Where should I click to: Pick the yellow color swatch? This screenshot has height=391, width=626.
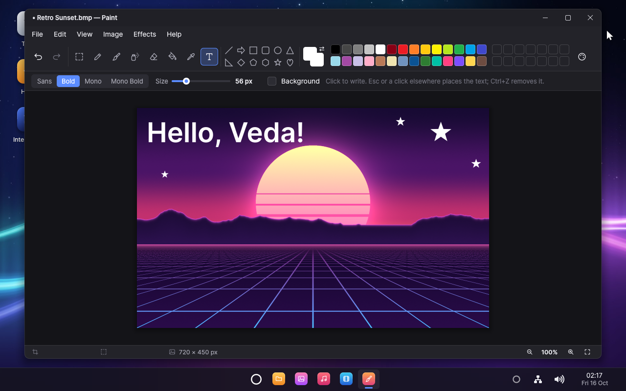(x=437, y=49)
